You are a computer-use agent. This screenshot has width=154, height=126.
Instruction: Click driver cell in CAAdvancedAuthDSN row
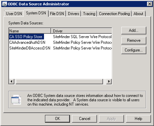(x=82, y=42)
